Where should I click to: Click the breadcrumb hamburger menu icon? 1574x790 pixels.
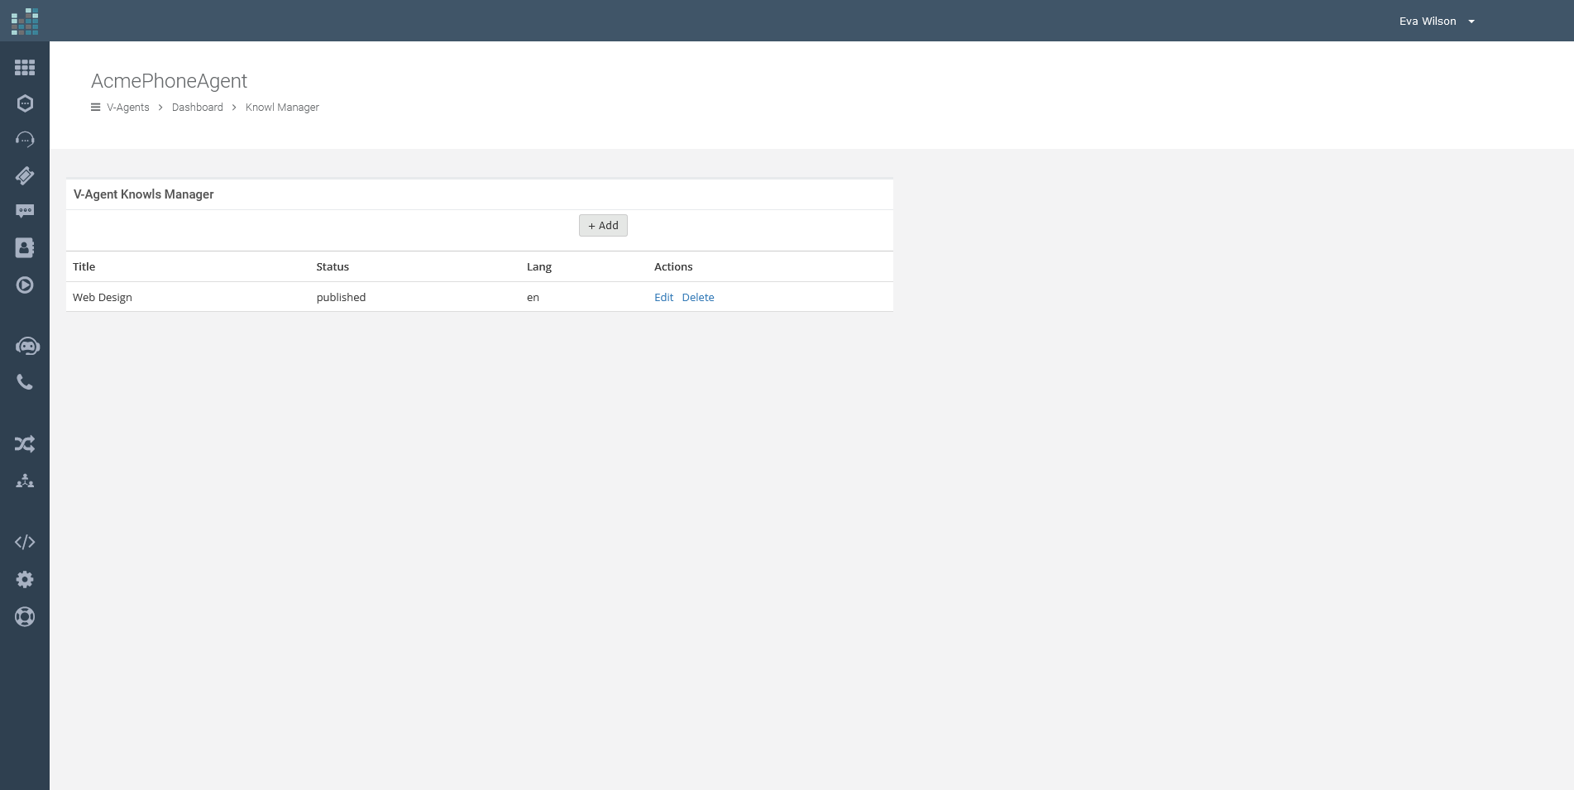tap(96, 108)
